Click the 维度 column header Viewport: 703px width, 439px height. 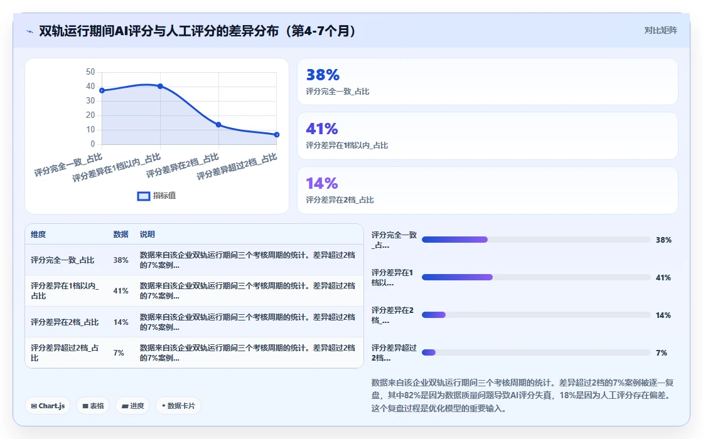tap(38, 235)
